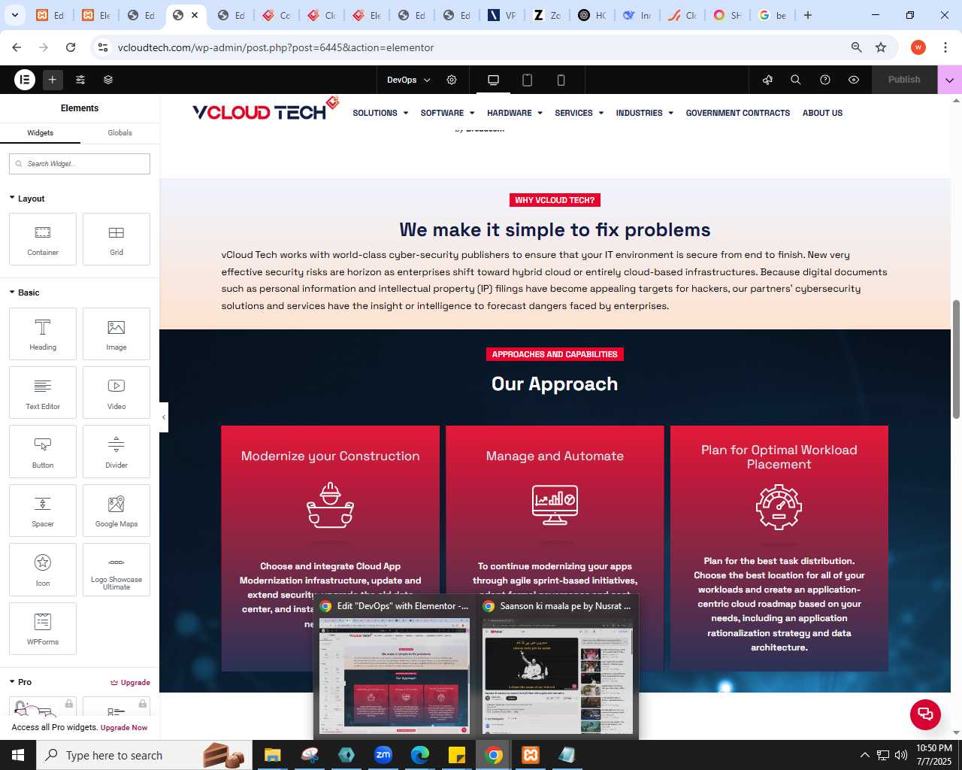Collapse the Elementor side panel
The image size is (962, 770).
[164, 417]
